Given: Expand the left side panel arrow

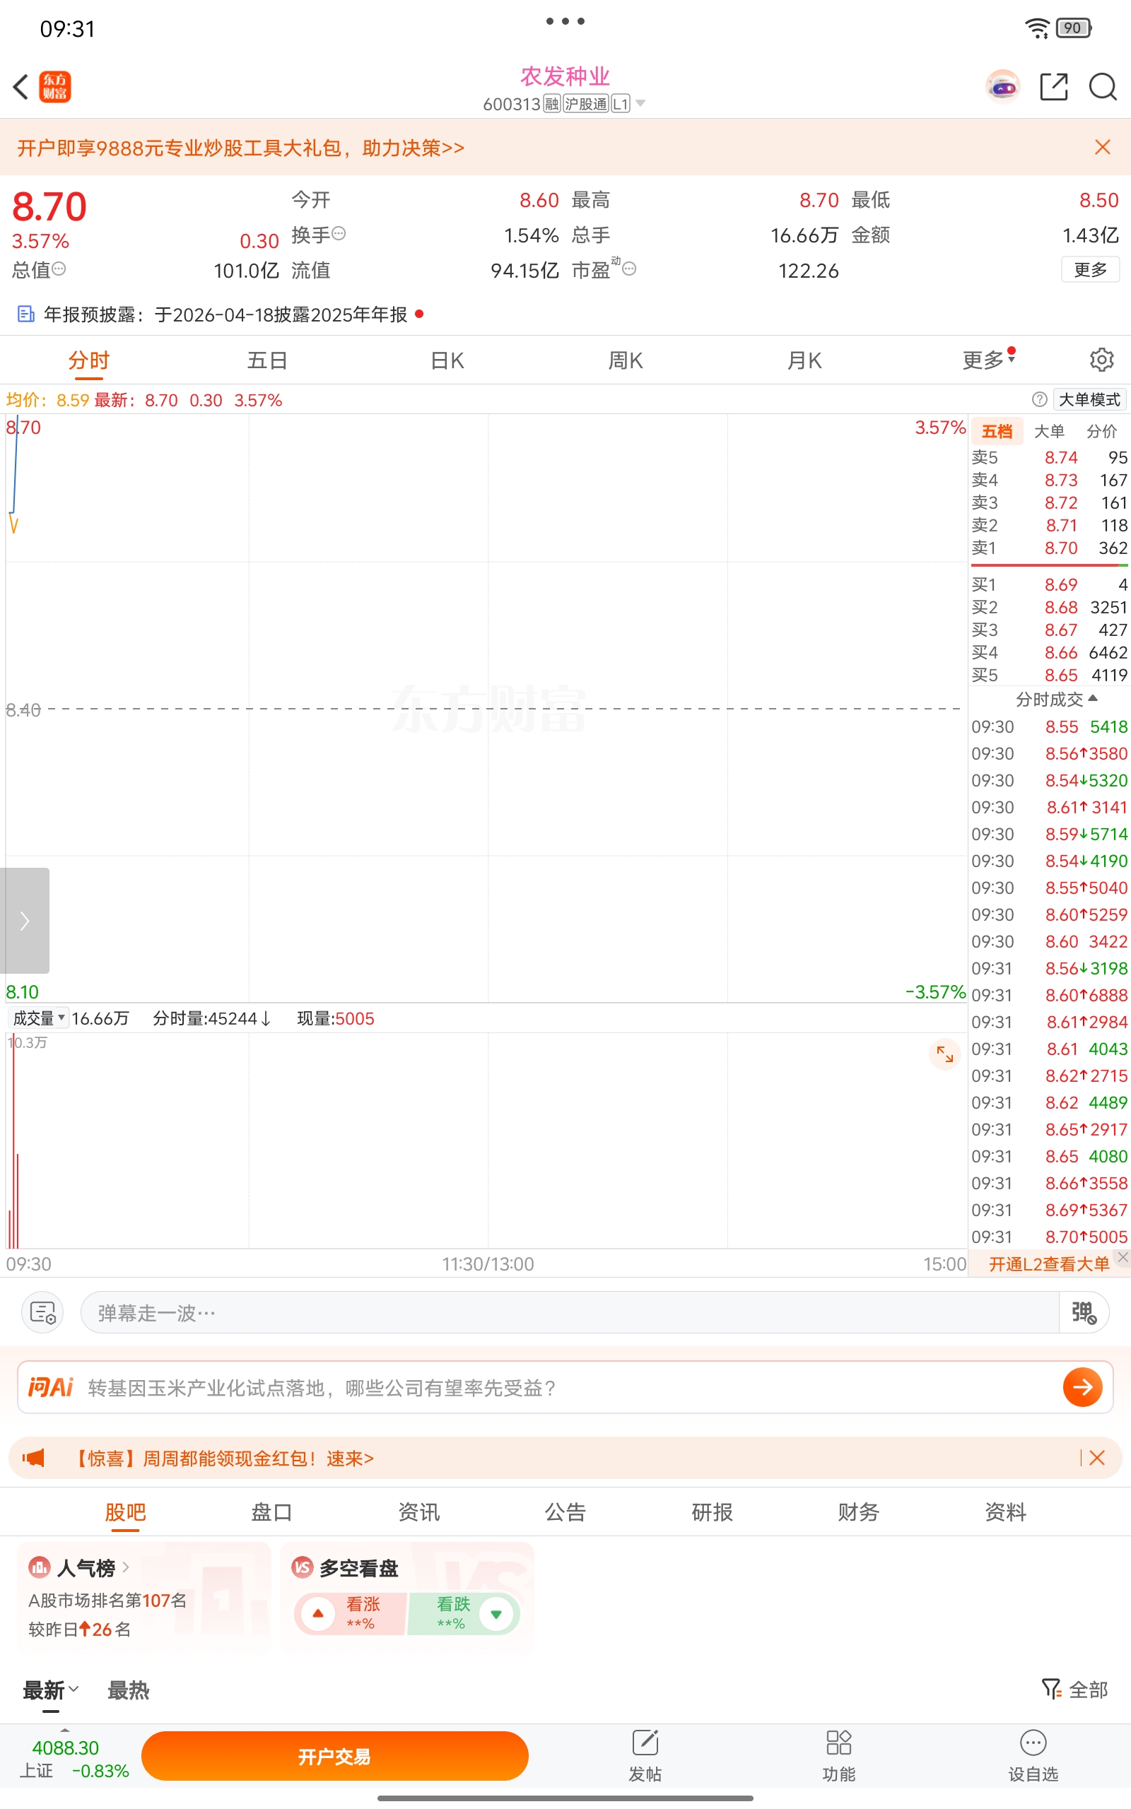Looking at the screenshot, I should (25, 920).
